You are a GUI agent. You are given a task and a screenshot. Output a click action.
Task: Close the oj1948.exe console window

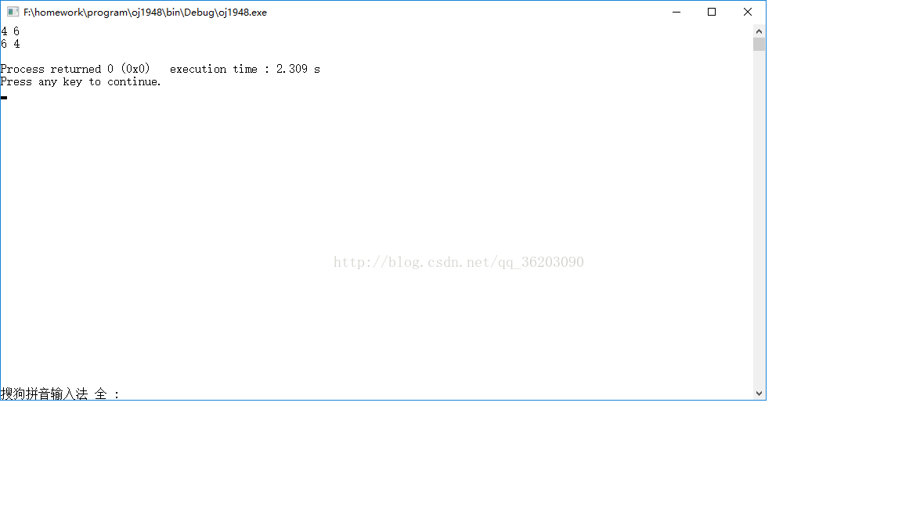click(x=747, y=12)
